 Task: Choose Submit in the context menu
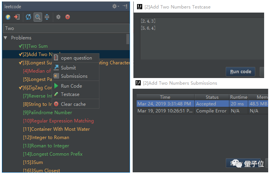tap(68, 68)
